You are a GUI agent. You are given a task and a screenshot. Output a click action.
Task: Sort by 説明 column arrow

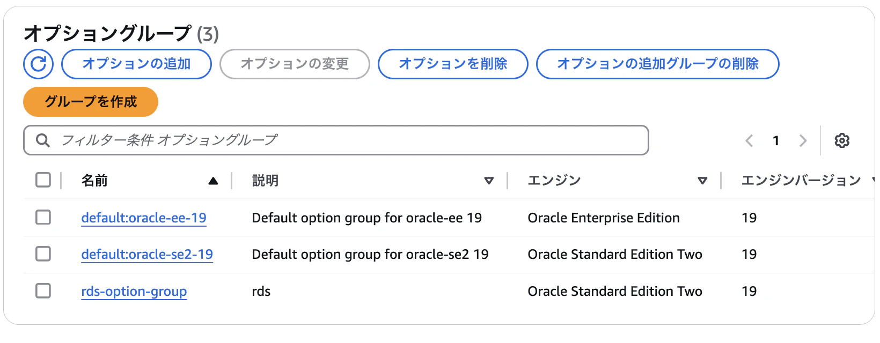click(x=489, y=181)
